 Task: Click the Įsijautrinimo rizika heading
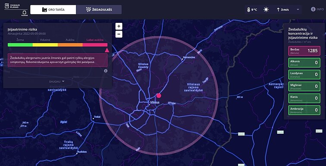tap(22, 29)
